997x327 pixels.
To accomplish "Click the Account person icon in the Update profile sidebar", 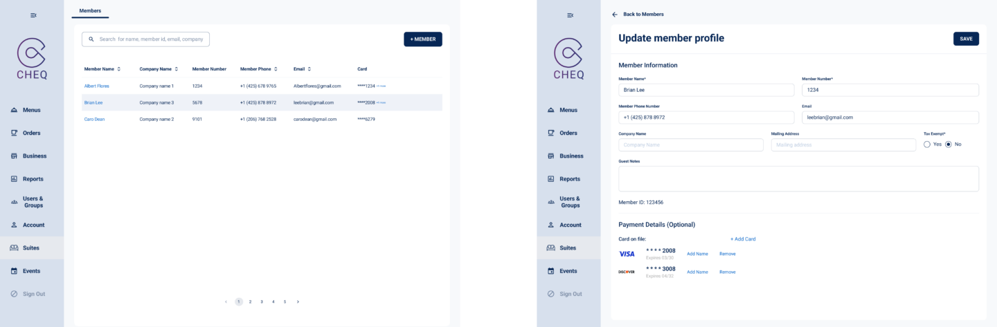I will click(x=551, y=225).
